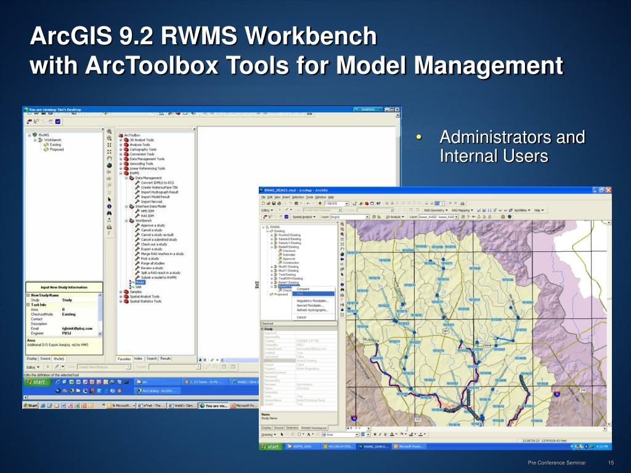Switch to the Source tab in the ArcCatalog window
Viewport: 631px width, 473px height.
(x=46, y=358)
